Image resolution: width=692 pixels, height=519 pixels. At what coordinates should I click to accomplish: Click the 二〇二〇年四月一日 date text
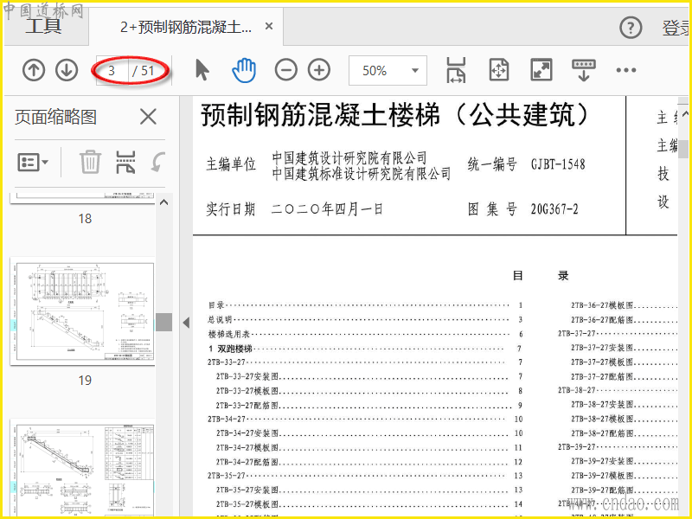327,208
